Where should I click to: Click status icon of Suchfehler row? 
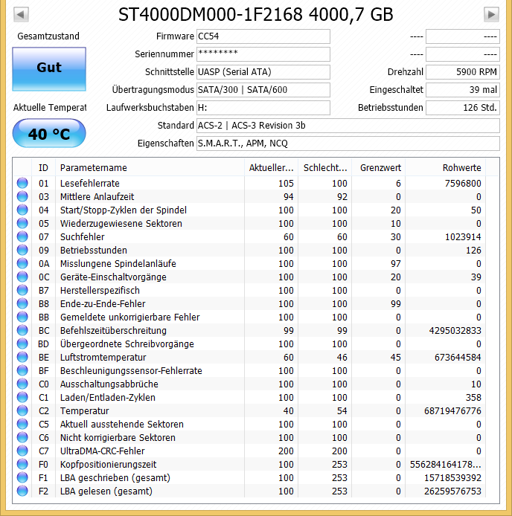click(x=22, y=236)
